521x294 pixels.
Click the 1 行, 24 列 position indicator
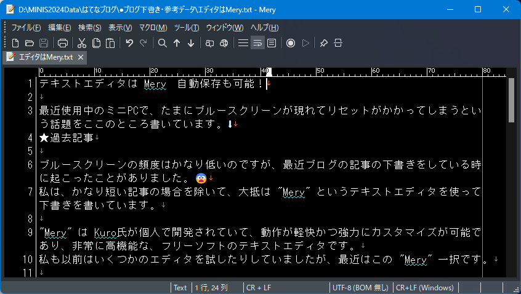[211, 288]
